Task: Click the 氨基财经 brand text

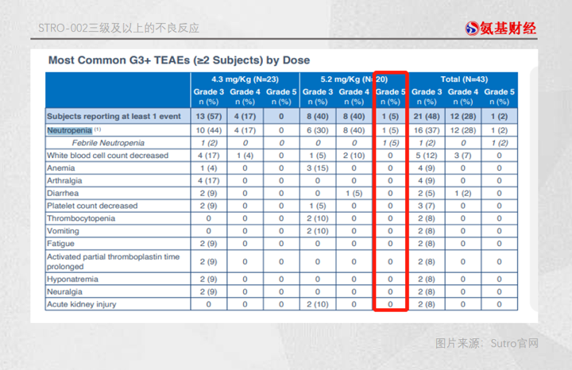Action: (x=508, y=28)
